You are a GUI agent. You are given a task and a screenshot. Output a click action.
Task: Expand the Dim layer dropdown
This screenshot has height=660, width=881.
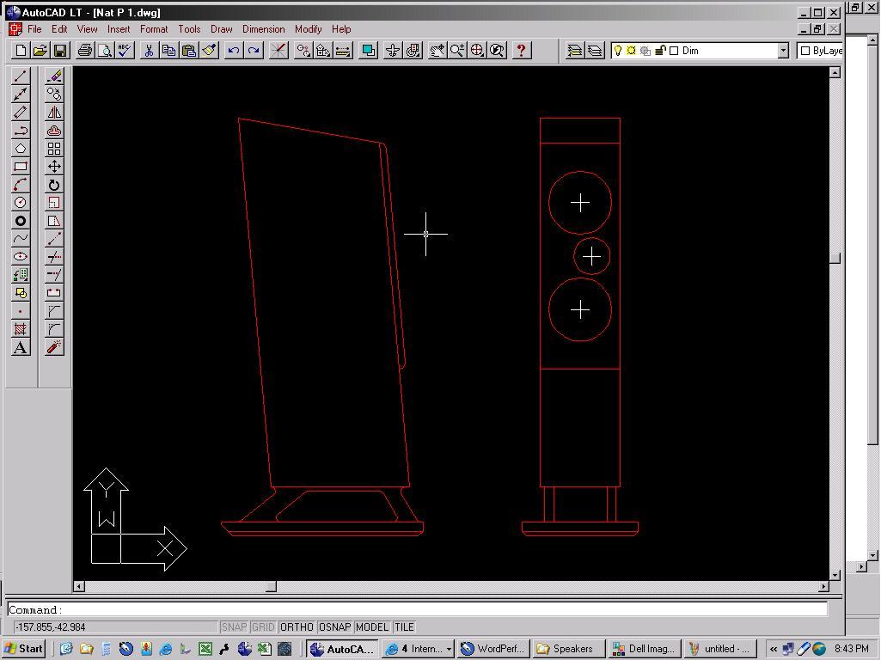click(783, 51)
